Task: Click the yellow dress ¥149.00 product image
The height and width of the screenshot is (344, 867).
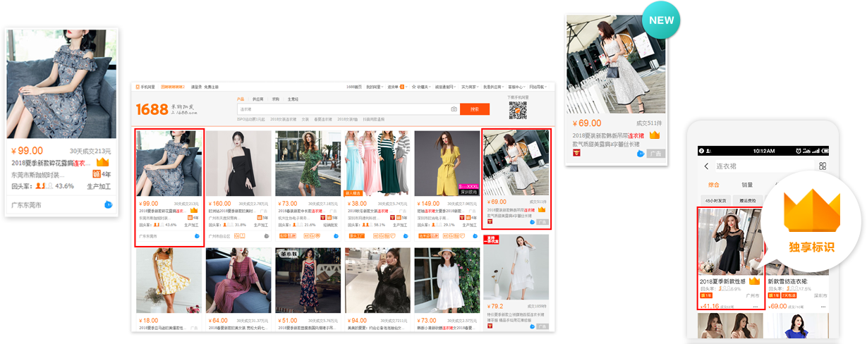Action: point(447,163)
